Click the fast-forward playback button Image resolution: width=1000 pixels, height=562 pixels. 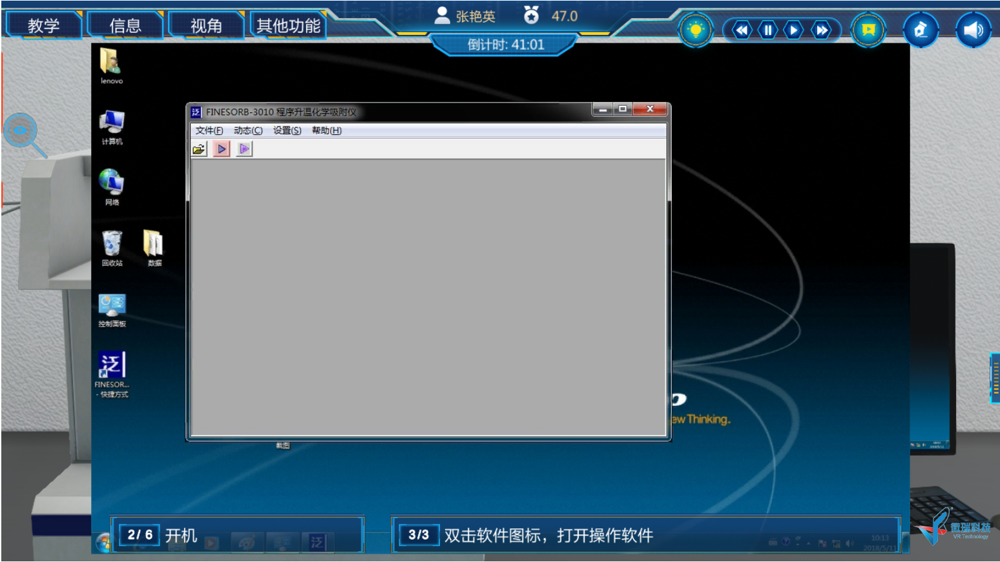point(822,30)
